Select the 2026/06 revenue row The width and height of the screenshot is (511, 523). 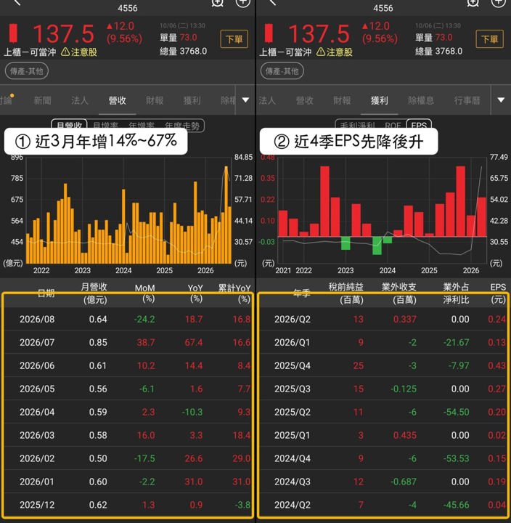coord(128,365)
